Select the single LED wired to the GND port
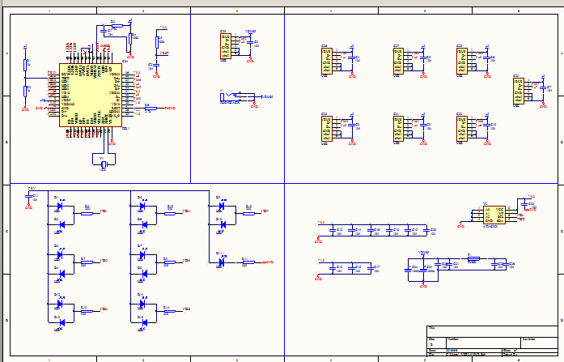The height and width of the screenshot is (362, 564). pyautogui.click(x=222, y=262)
